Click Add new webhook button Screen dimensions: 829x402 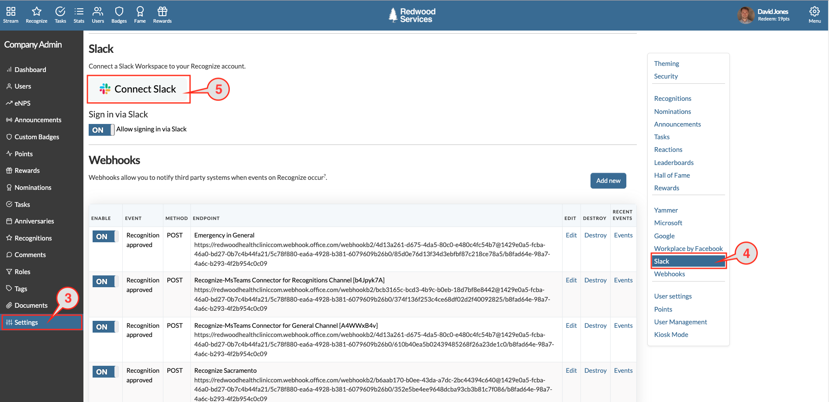608,181
